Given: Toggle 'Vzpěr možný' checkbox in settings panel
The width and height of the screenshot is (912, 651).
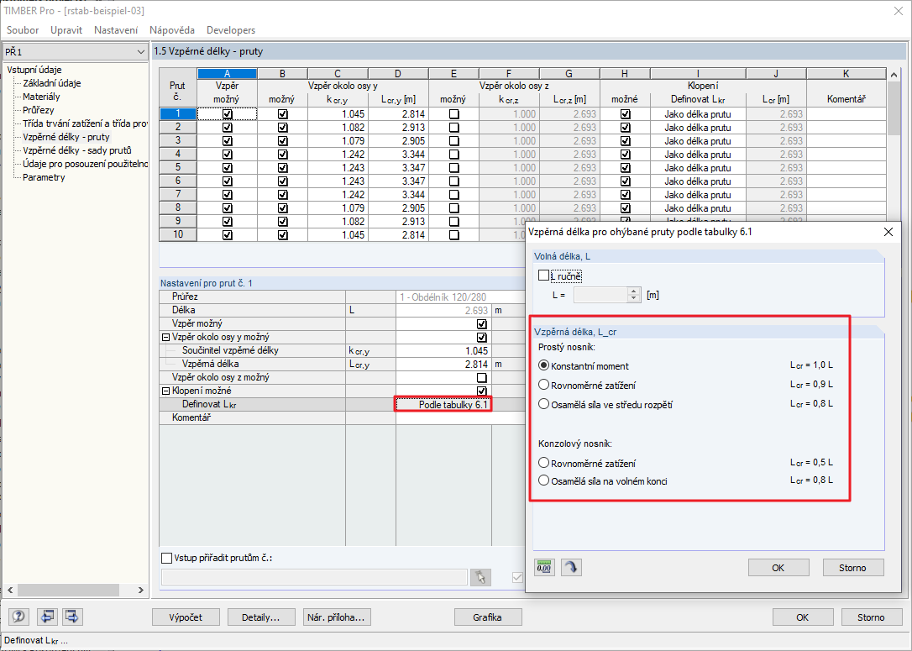Looking at the screenshot, I should [481, 324].
